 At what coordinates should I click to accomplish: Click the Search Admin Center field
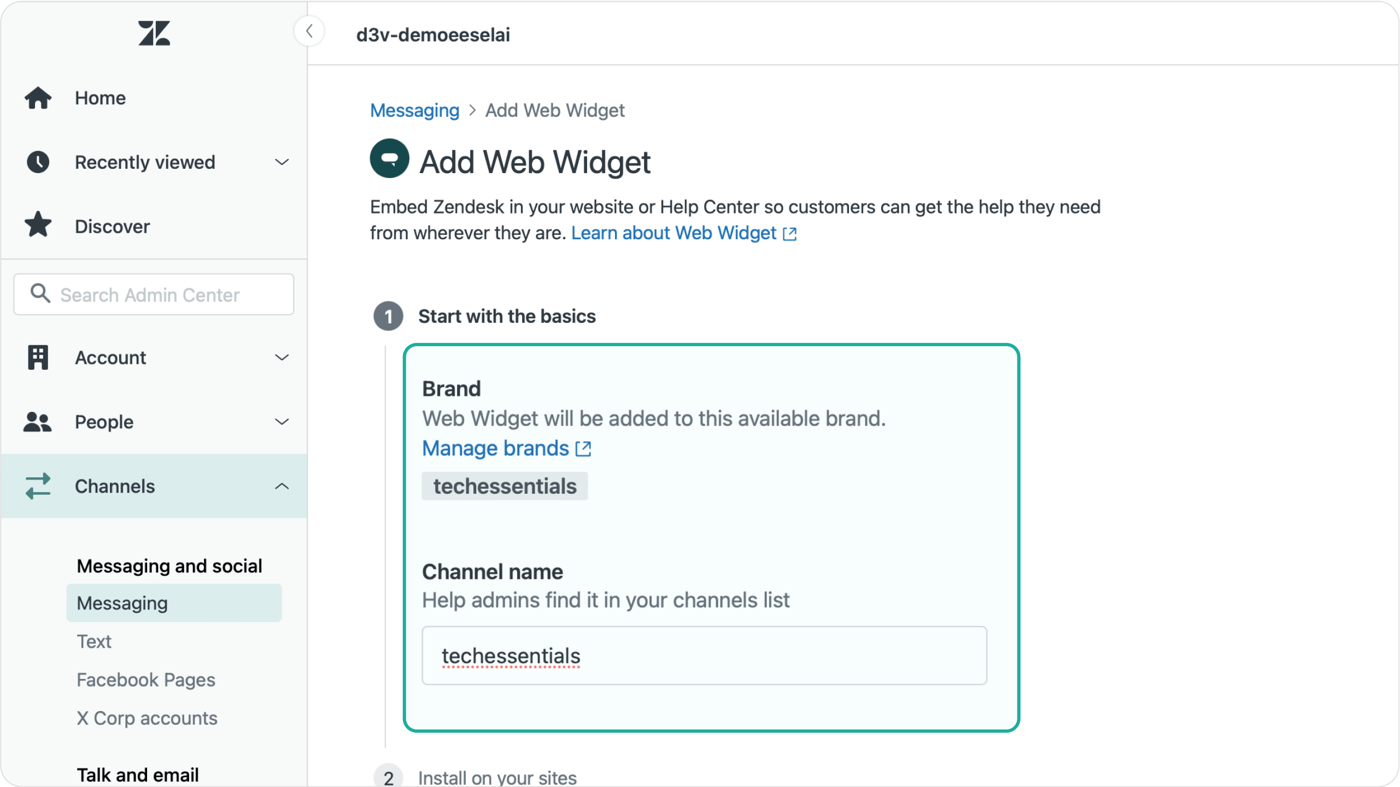pos(156,293)
